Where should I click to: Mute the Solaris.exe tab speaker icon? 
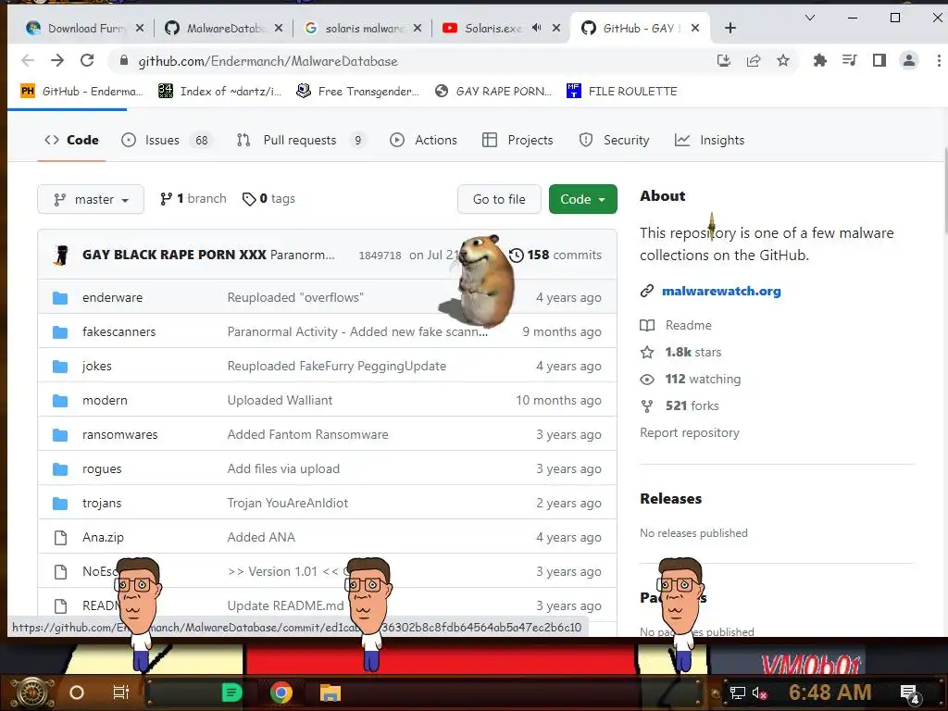click(x=536, y=28)
